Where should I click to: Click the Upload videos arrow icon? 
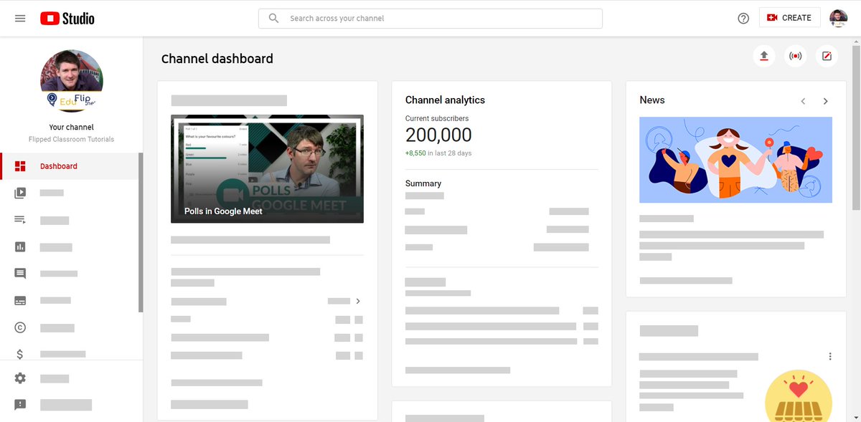764,56
